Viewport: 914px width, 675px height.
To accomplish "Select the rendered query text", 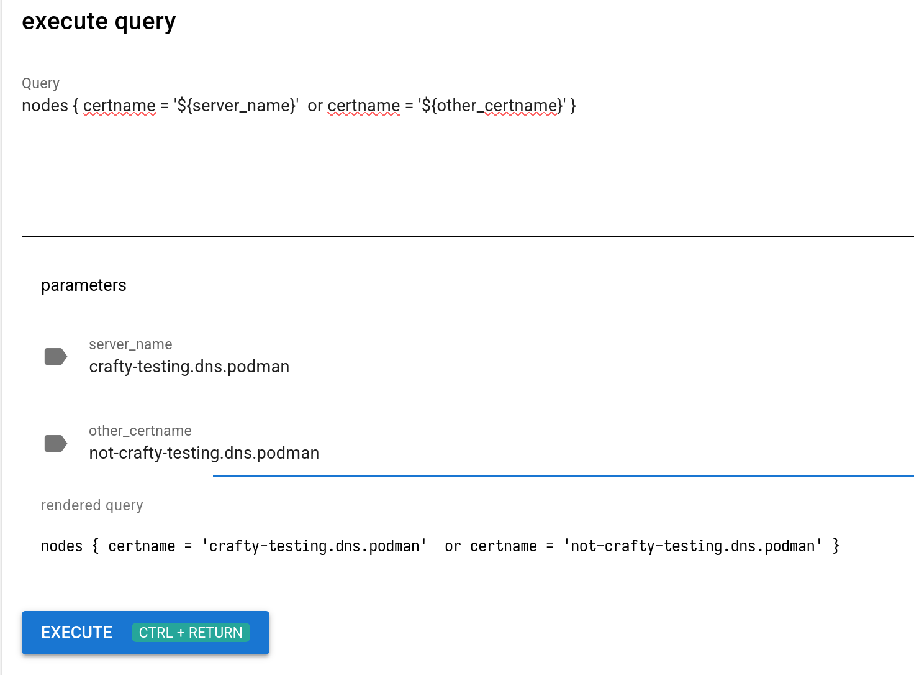I will tap(440, 546).
